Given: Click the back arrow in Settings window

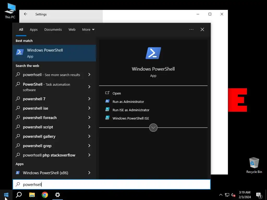Looking at the screenshot, I should (26, 14).
